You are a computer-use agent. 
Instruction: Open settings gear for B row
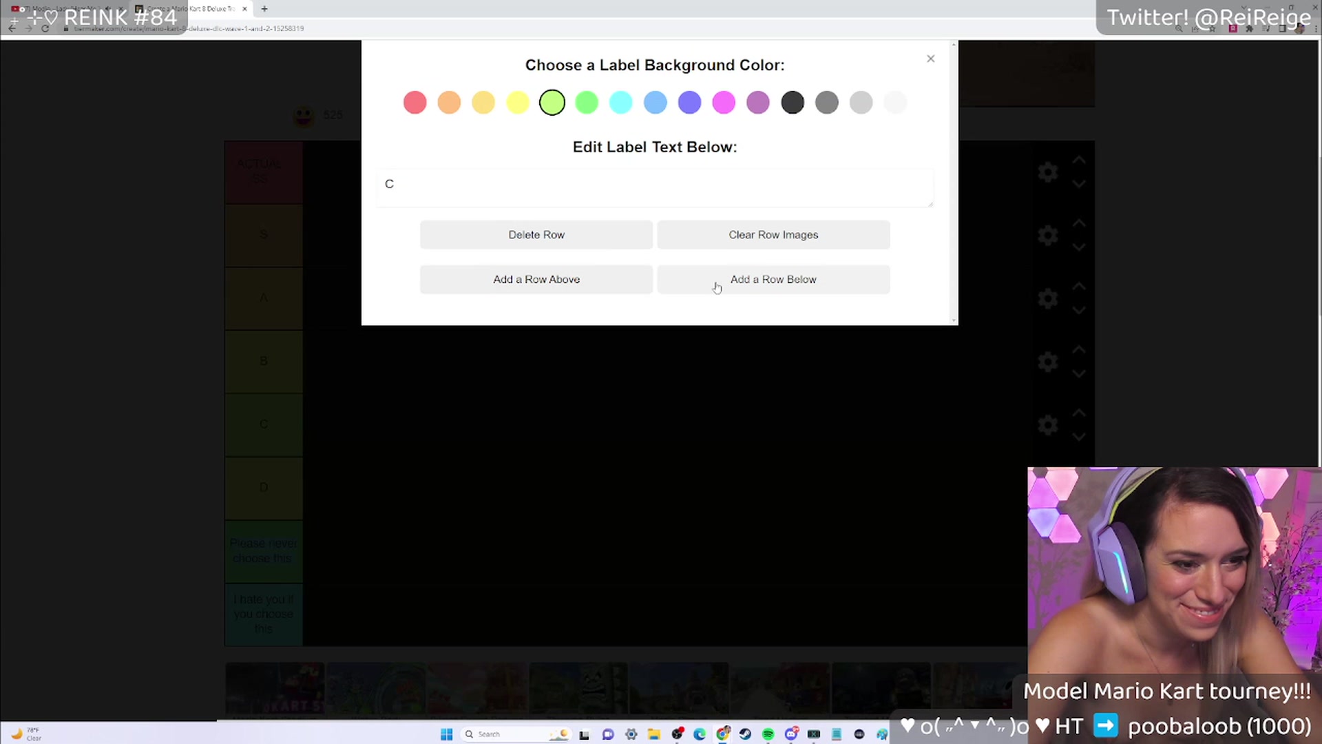click(1048, 362)
